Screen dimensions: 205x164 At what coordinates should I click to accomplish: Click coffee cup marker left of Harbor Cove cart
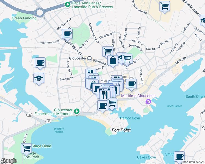point(102,106)
